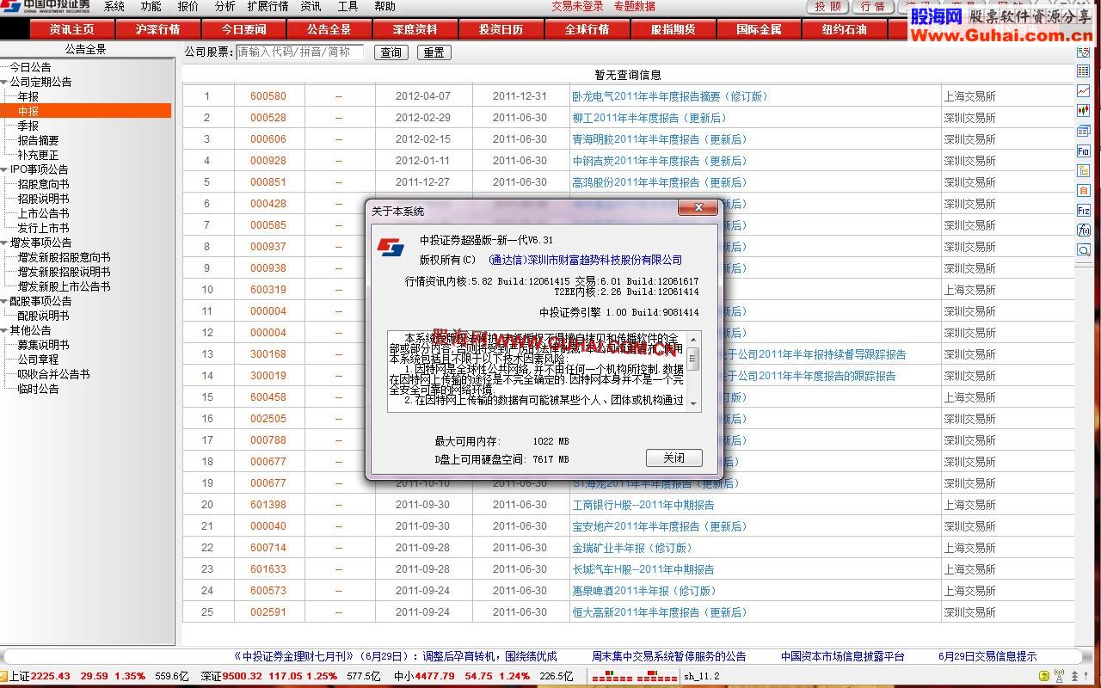This screenshot has width=1101, height=688.
Task: Click stock code 002591 in row 25
Action: click(x=268, y=612)
